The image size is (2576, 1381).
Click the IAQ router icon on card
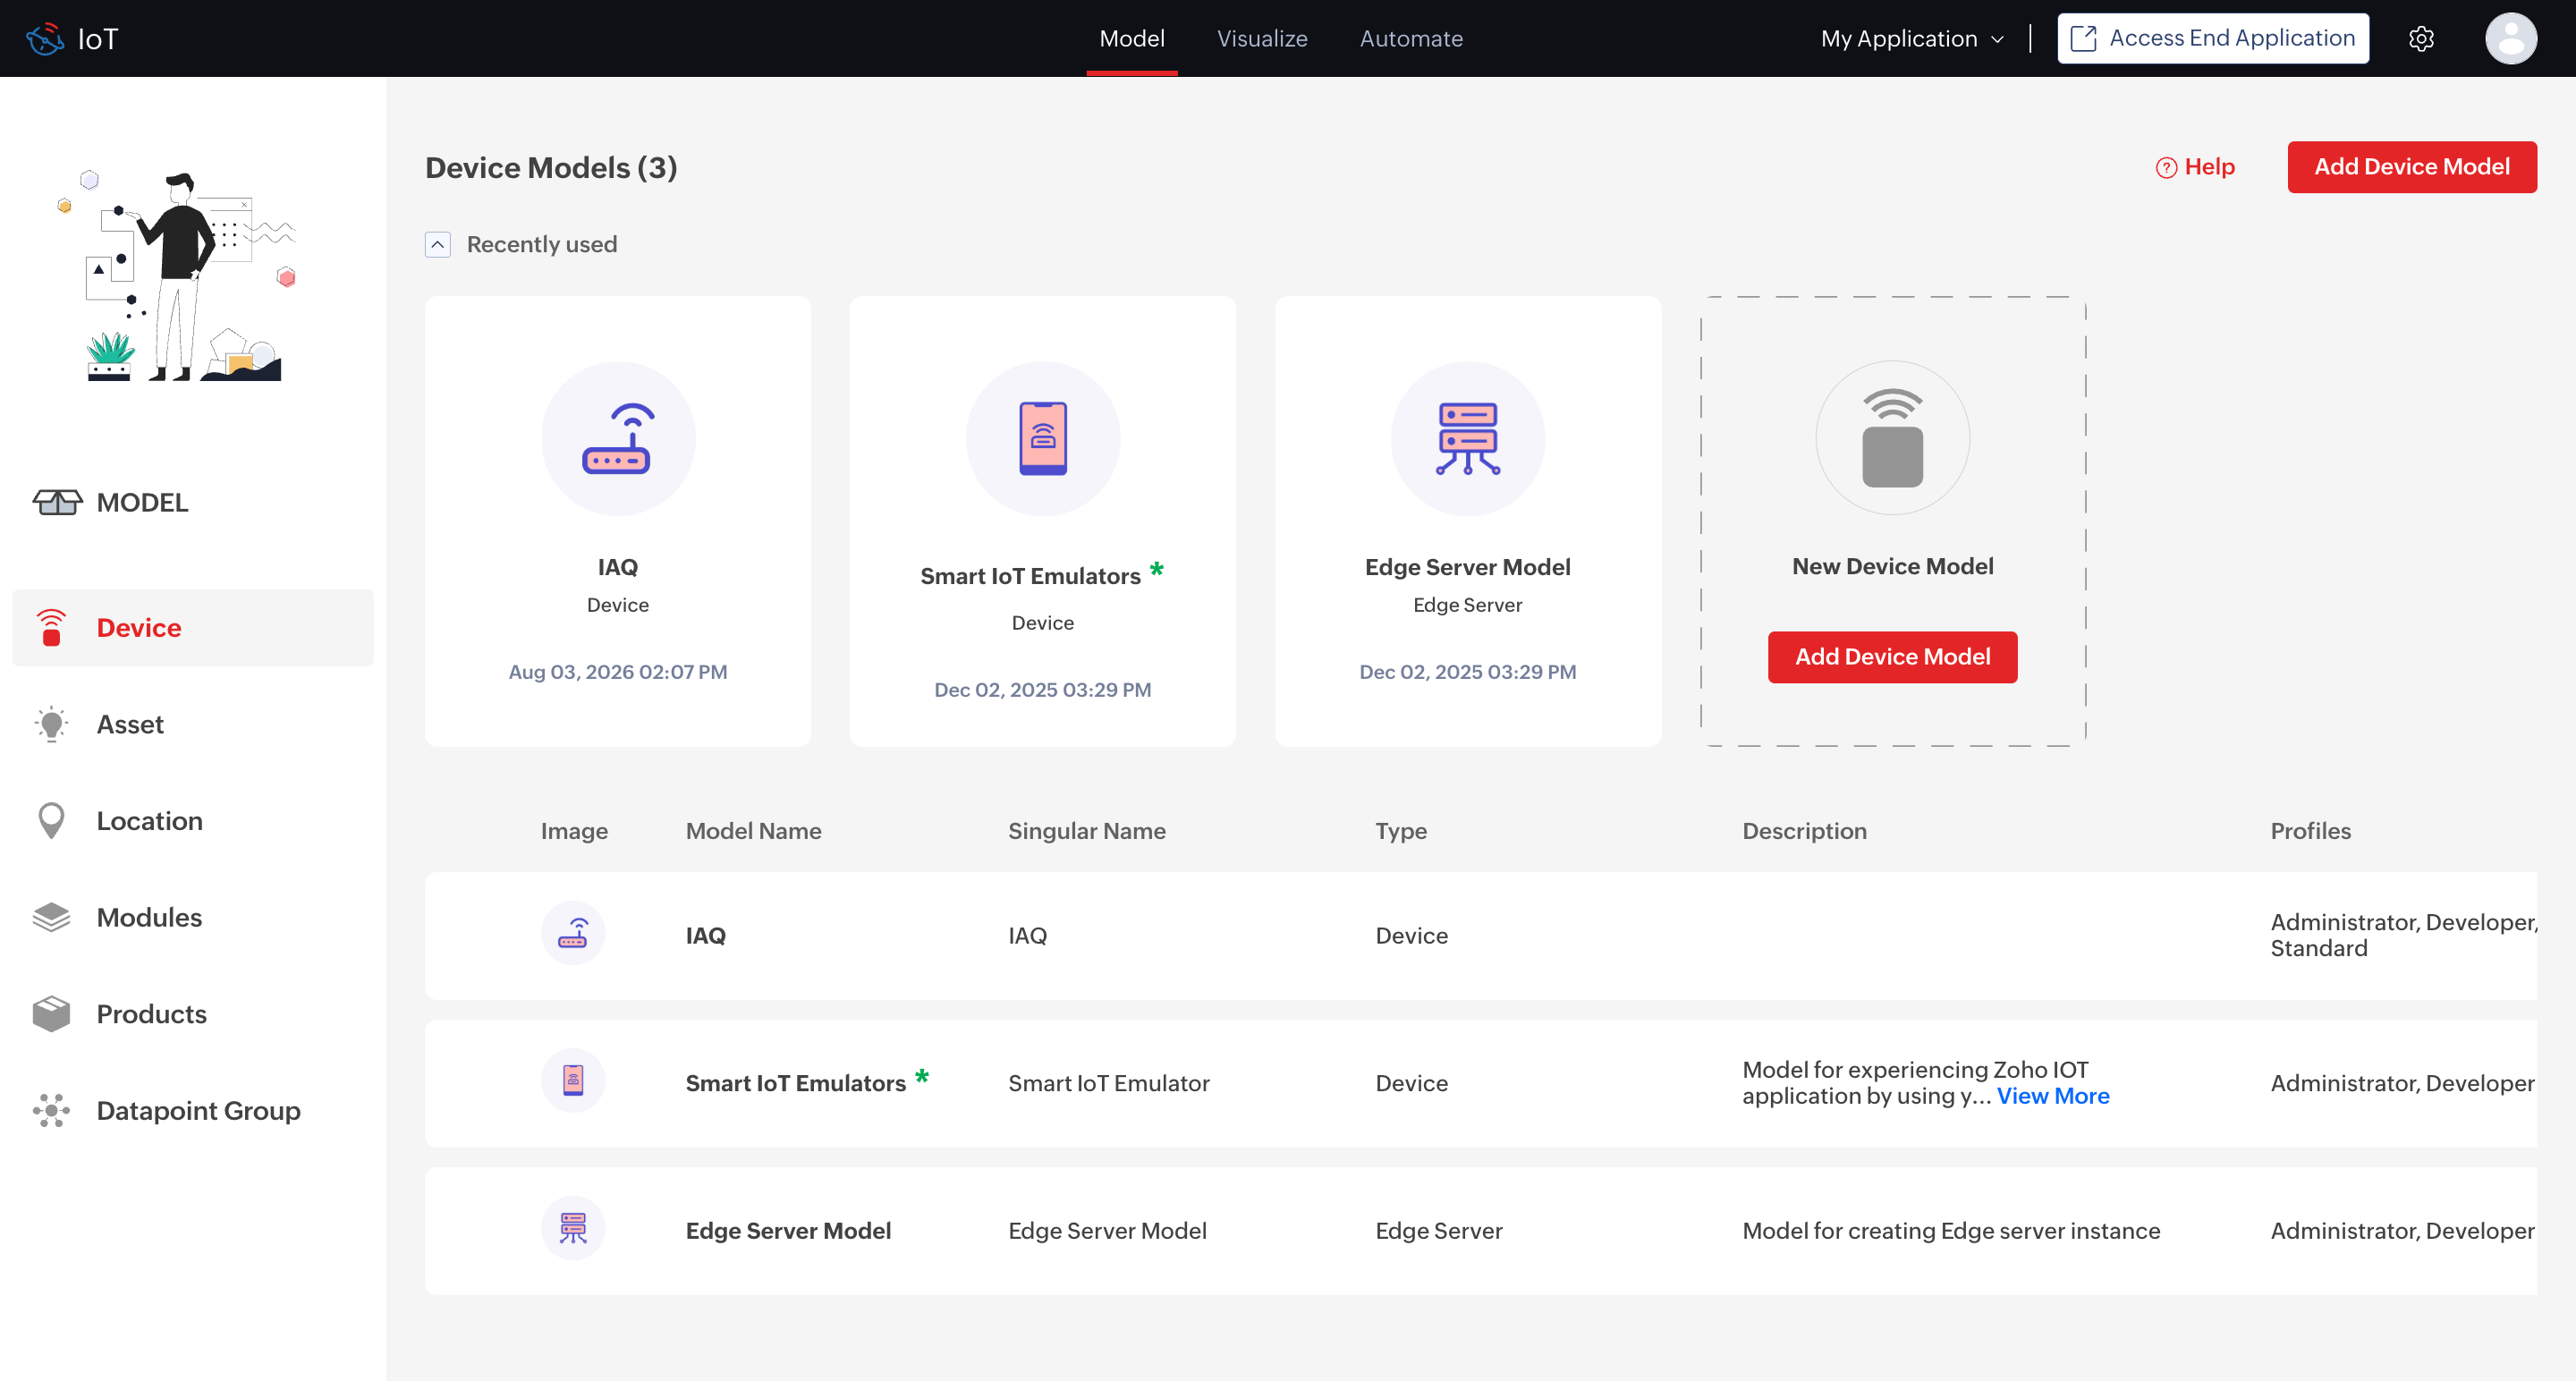pyautogui.click(x=618, y=438)
